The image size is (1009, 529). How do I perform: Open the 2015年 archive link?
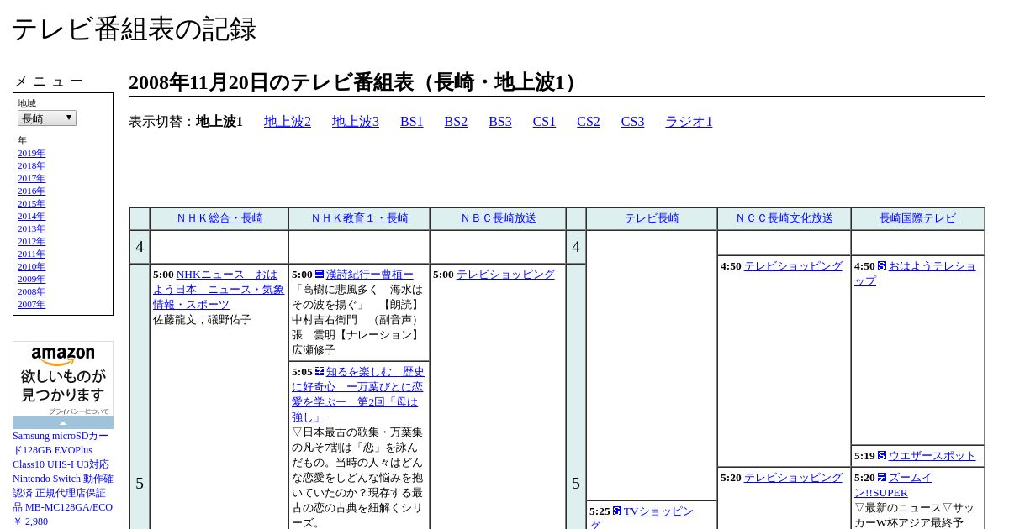pyautogui.click(x=31, y=204)
